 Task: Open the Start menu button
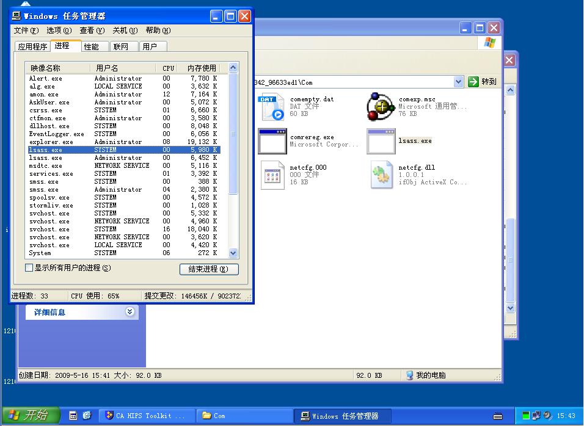[x=31, y=416]
